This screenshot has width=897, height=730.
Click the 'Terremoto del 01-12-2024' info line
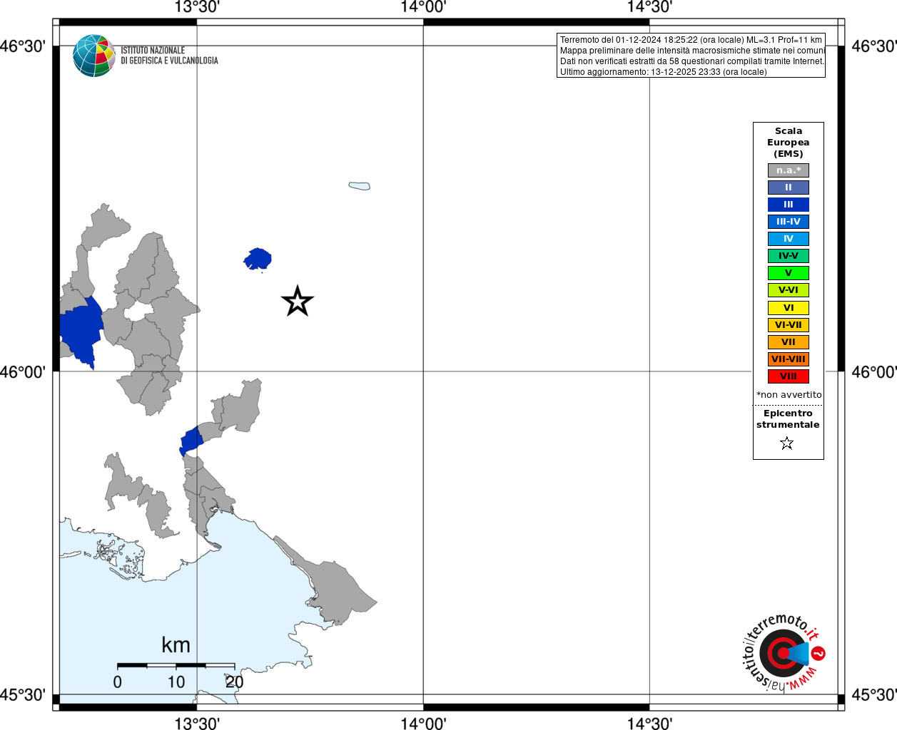[691, 40]
